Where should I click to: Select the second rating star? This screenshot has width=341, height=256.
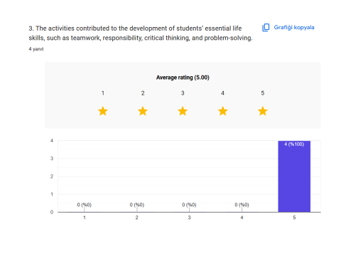[143, 111]
